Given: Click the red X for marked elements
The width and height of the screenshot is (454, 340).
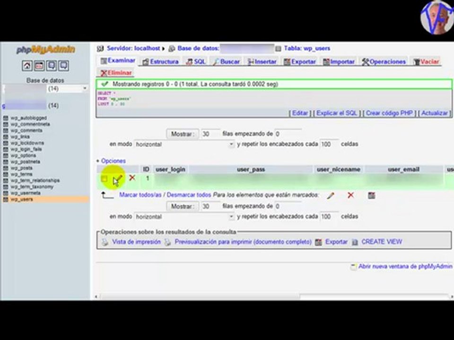Looking at the screenshot, I should [x=350, y=195].
